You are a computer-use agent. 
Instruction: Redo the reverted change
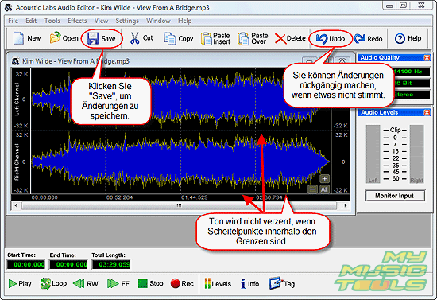[x=368, y=39]
